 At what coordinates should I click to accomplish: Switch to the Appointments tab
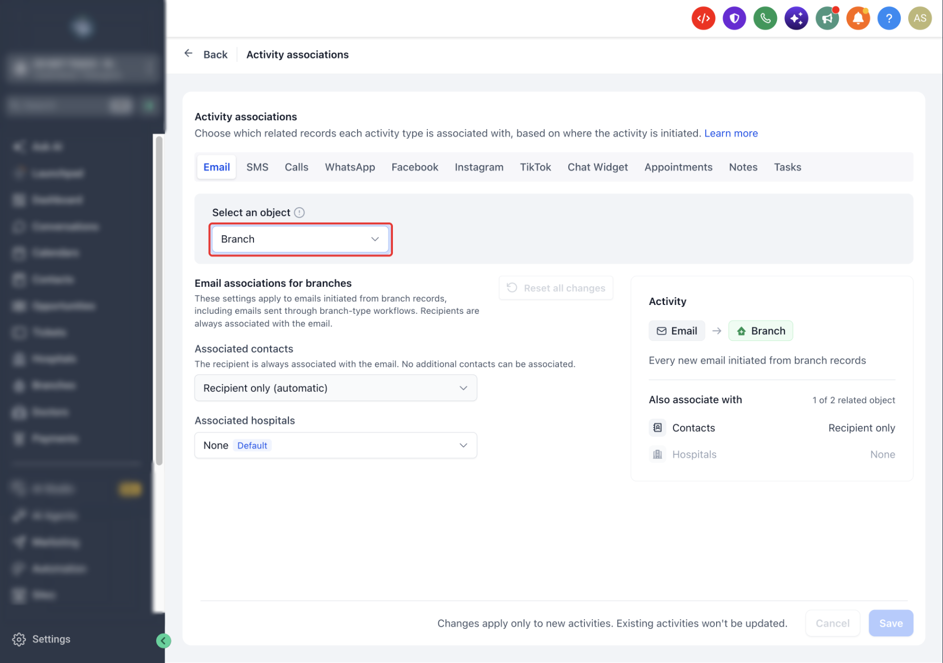678,167
